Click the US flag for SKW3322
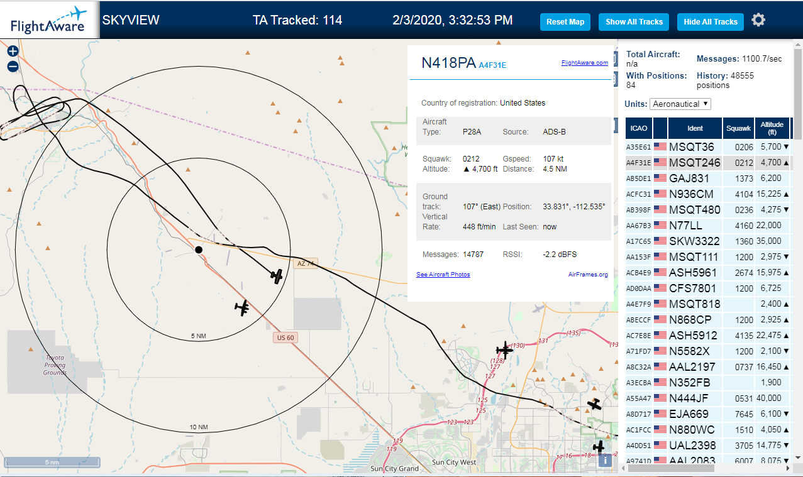This screenshot has height=477, width=803. pyautogui.click(x=660, y=241)
